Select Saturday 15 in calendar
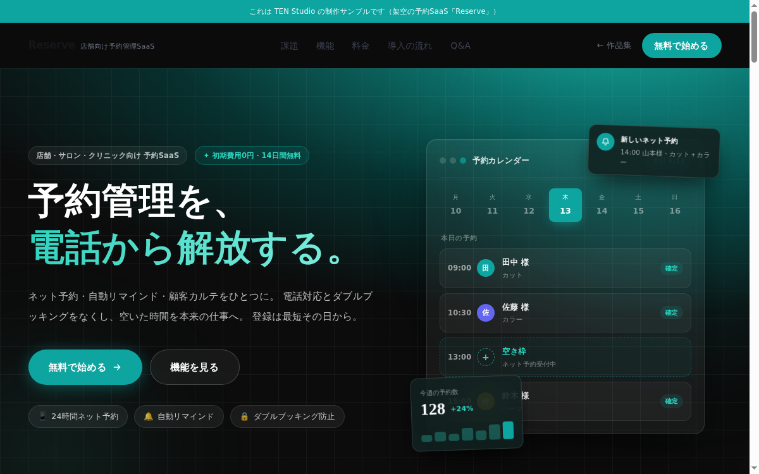This screenshot has height=474, width=759. [638, 205]
